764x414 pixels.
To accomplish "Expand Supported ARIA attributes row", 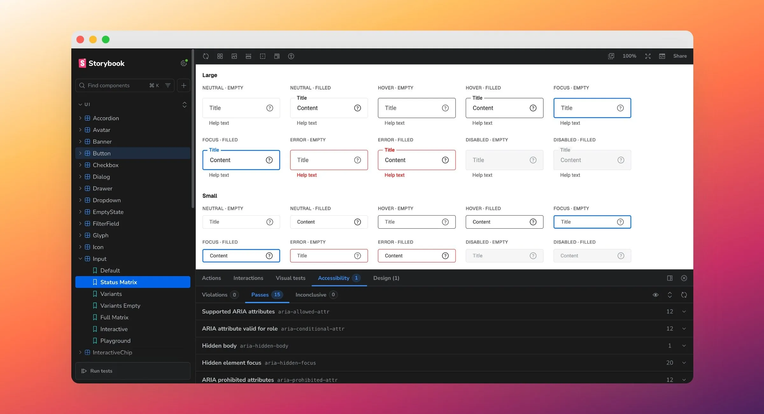I will (444, 311).
